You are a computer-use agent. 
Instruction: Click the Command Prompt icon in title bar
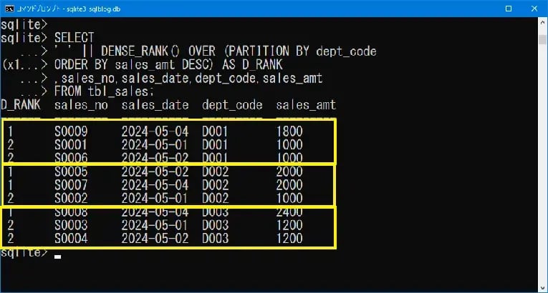click(x=9, y=8)
